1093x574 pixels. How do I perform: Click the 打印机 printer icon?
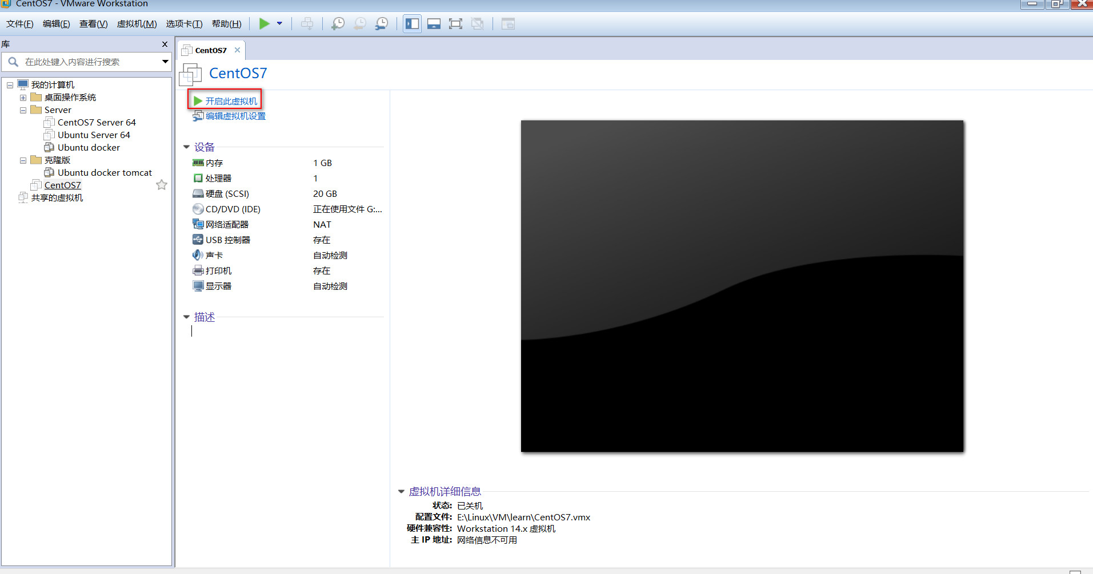click(x=198, y=270)
